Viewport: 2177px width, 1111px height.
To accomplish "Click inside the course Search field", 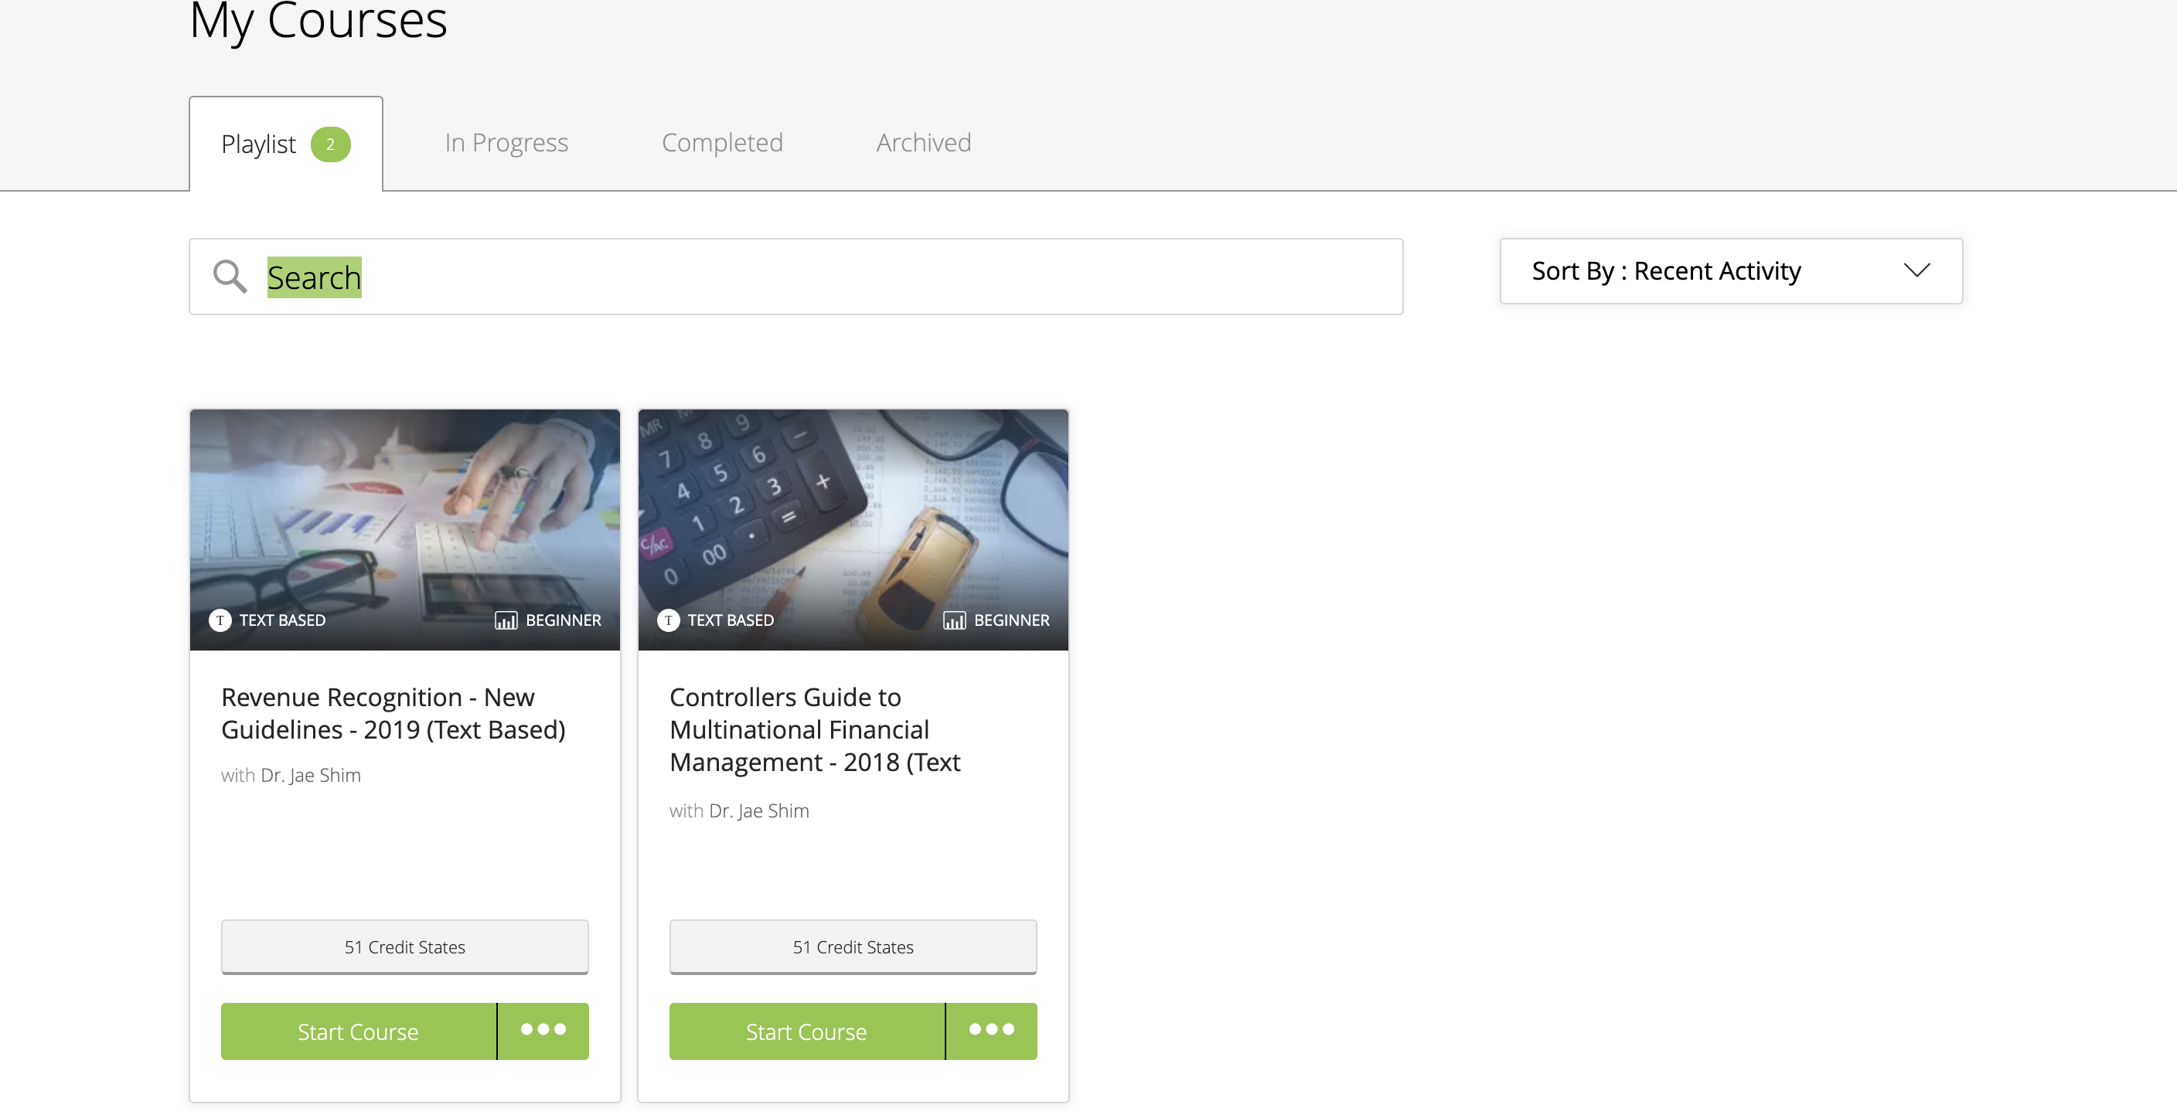I will (x=796, y=277).
